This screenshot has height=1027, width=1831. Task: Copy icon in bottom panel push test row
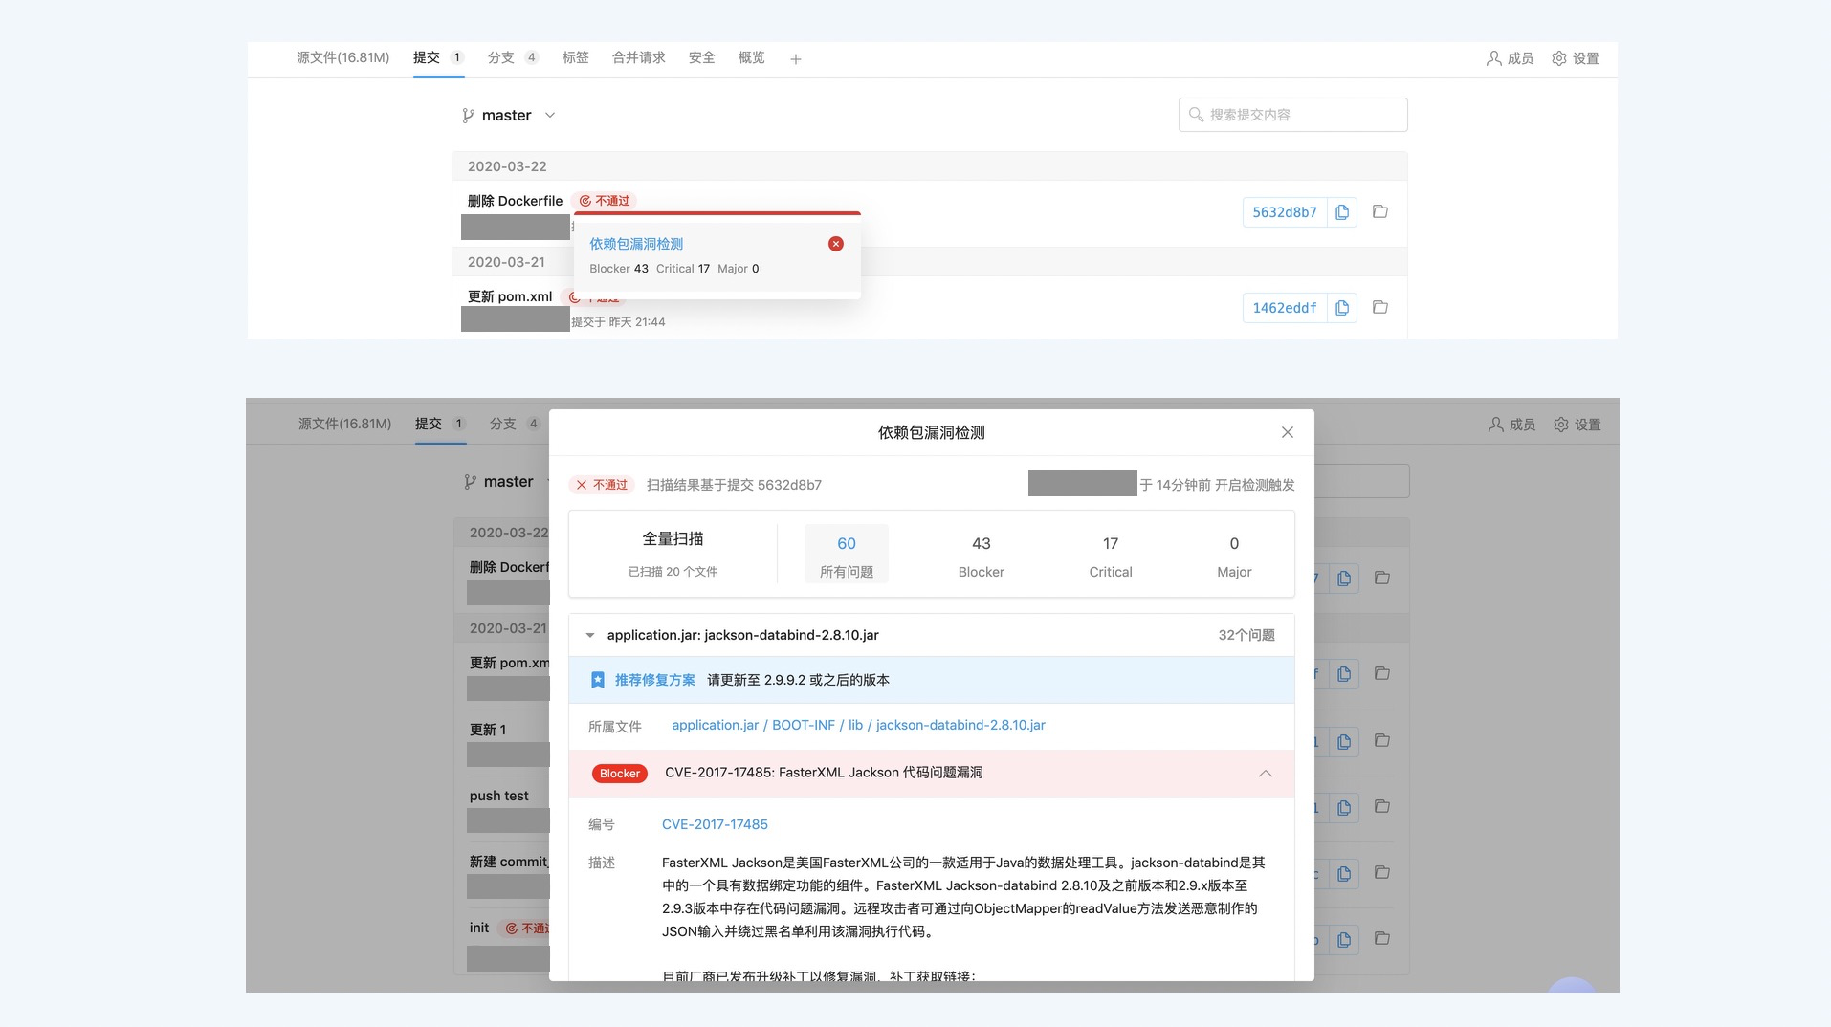pos(1344,807)
